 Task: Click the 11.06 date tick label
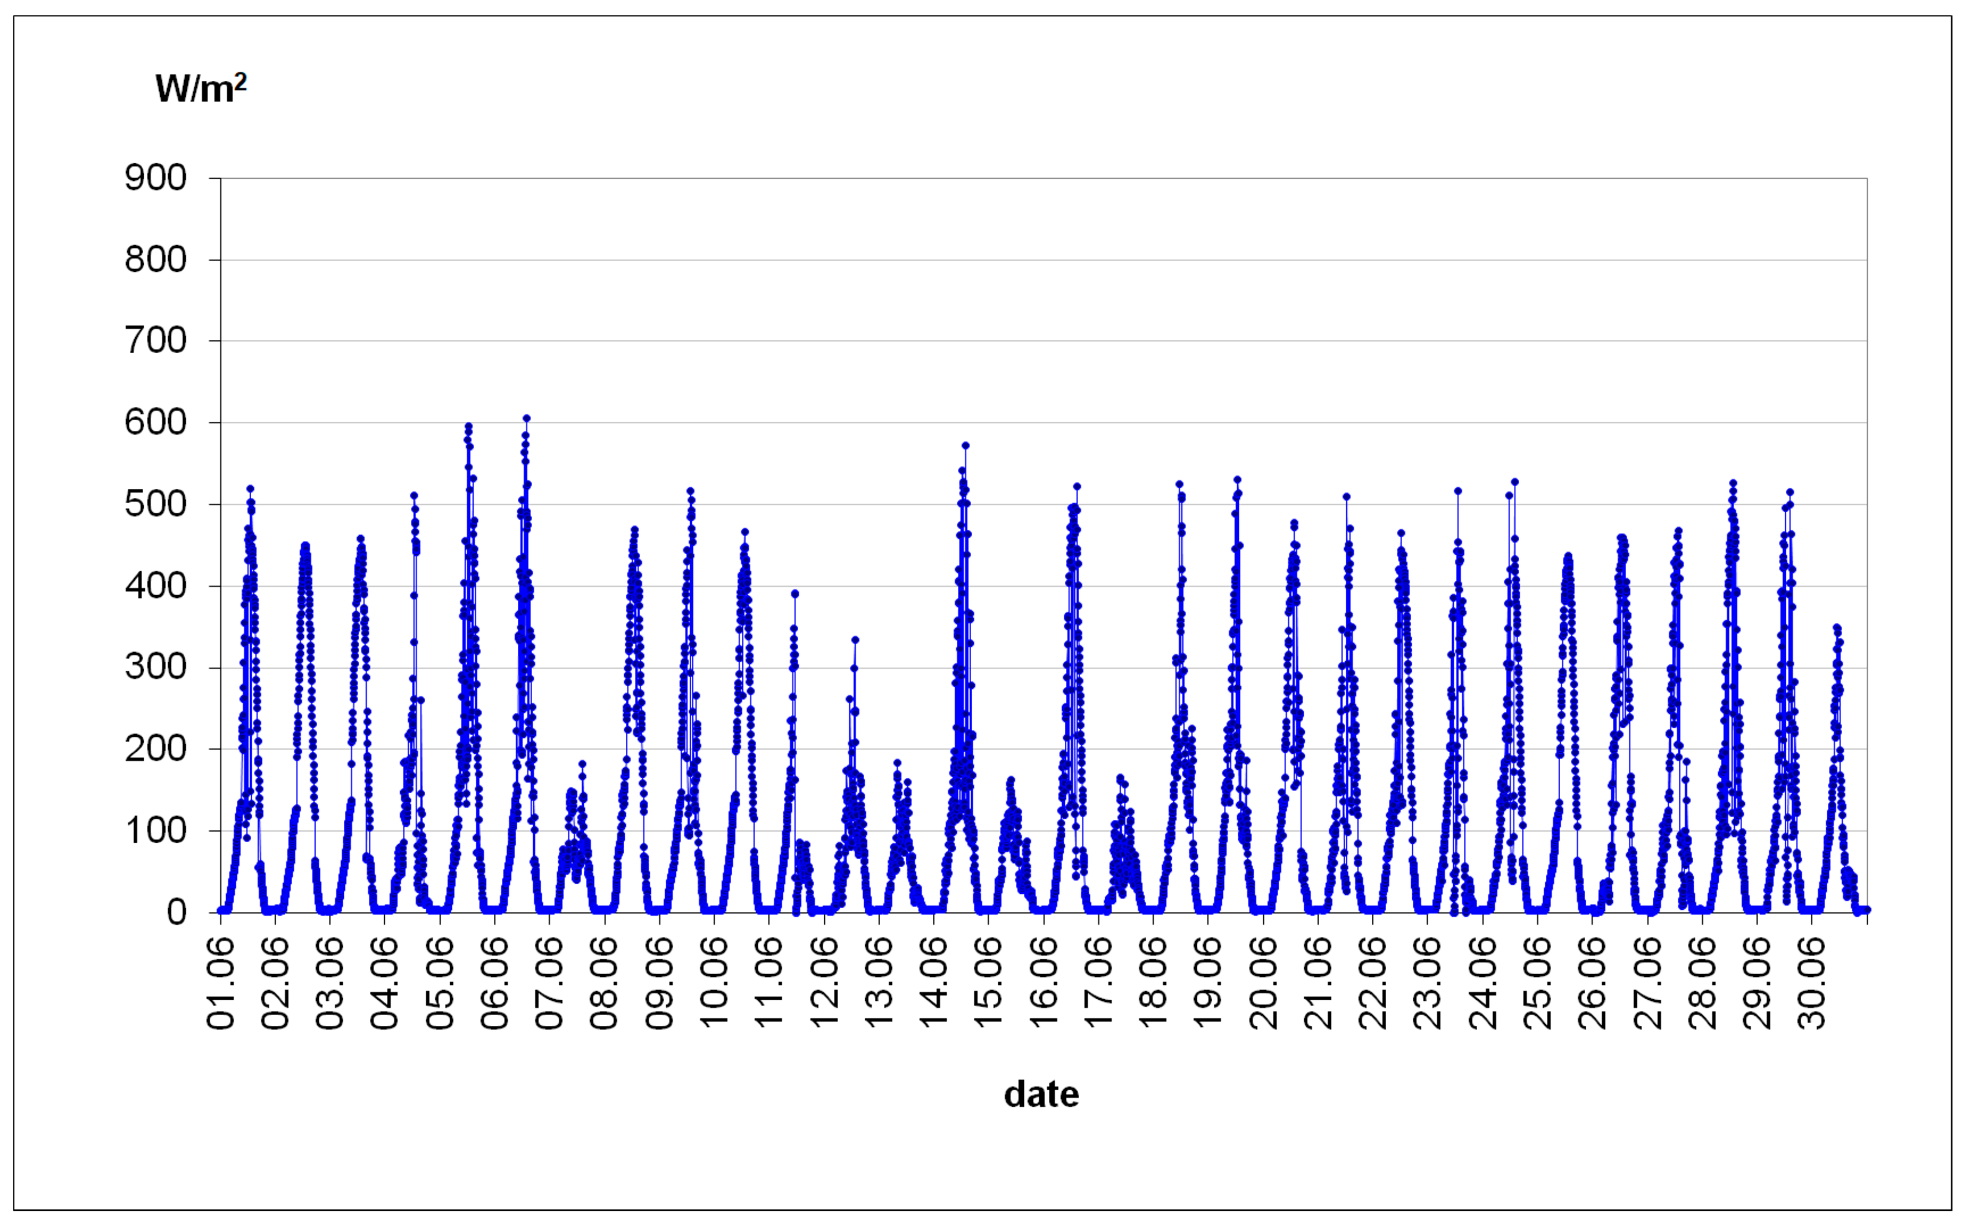tap(770, 983)
